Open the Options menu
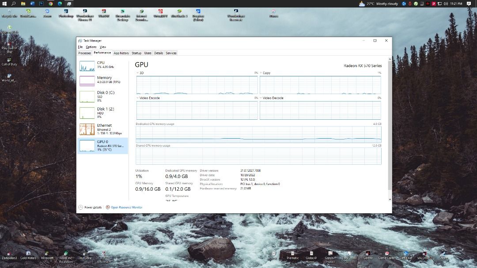The width and height of the screenshot is (477, 268). click(91, 47)
